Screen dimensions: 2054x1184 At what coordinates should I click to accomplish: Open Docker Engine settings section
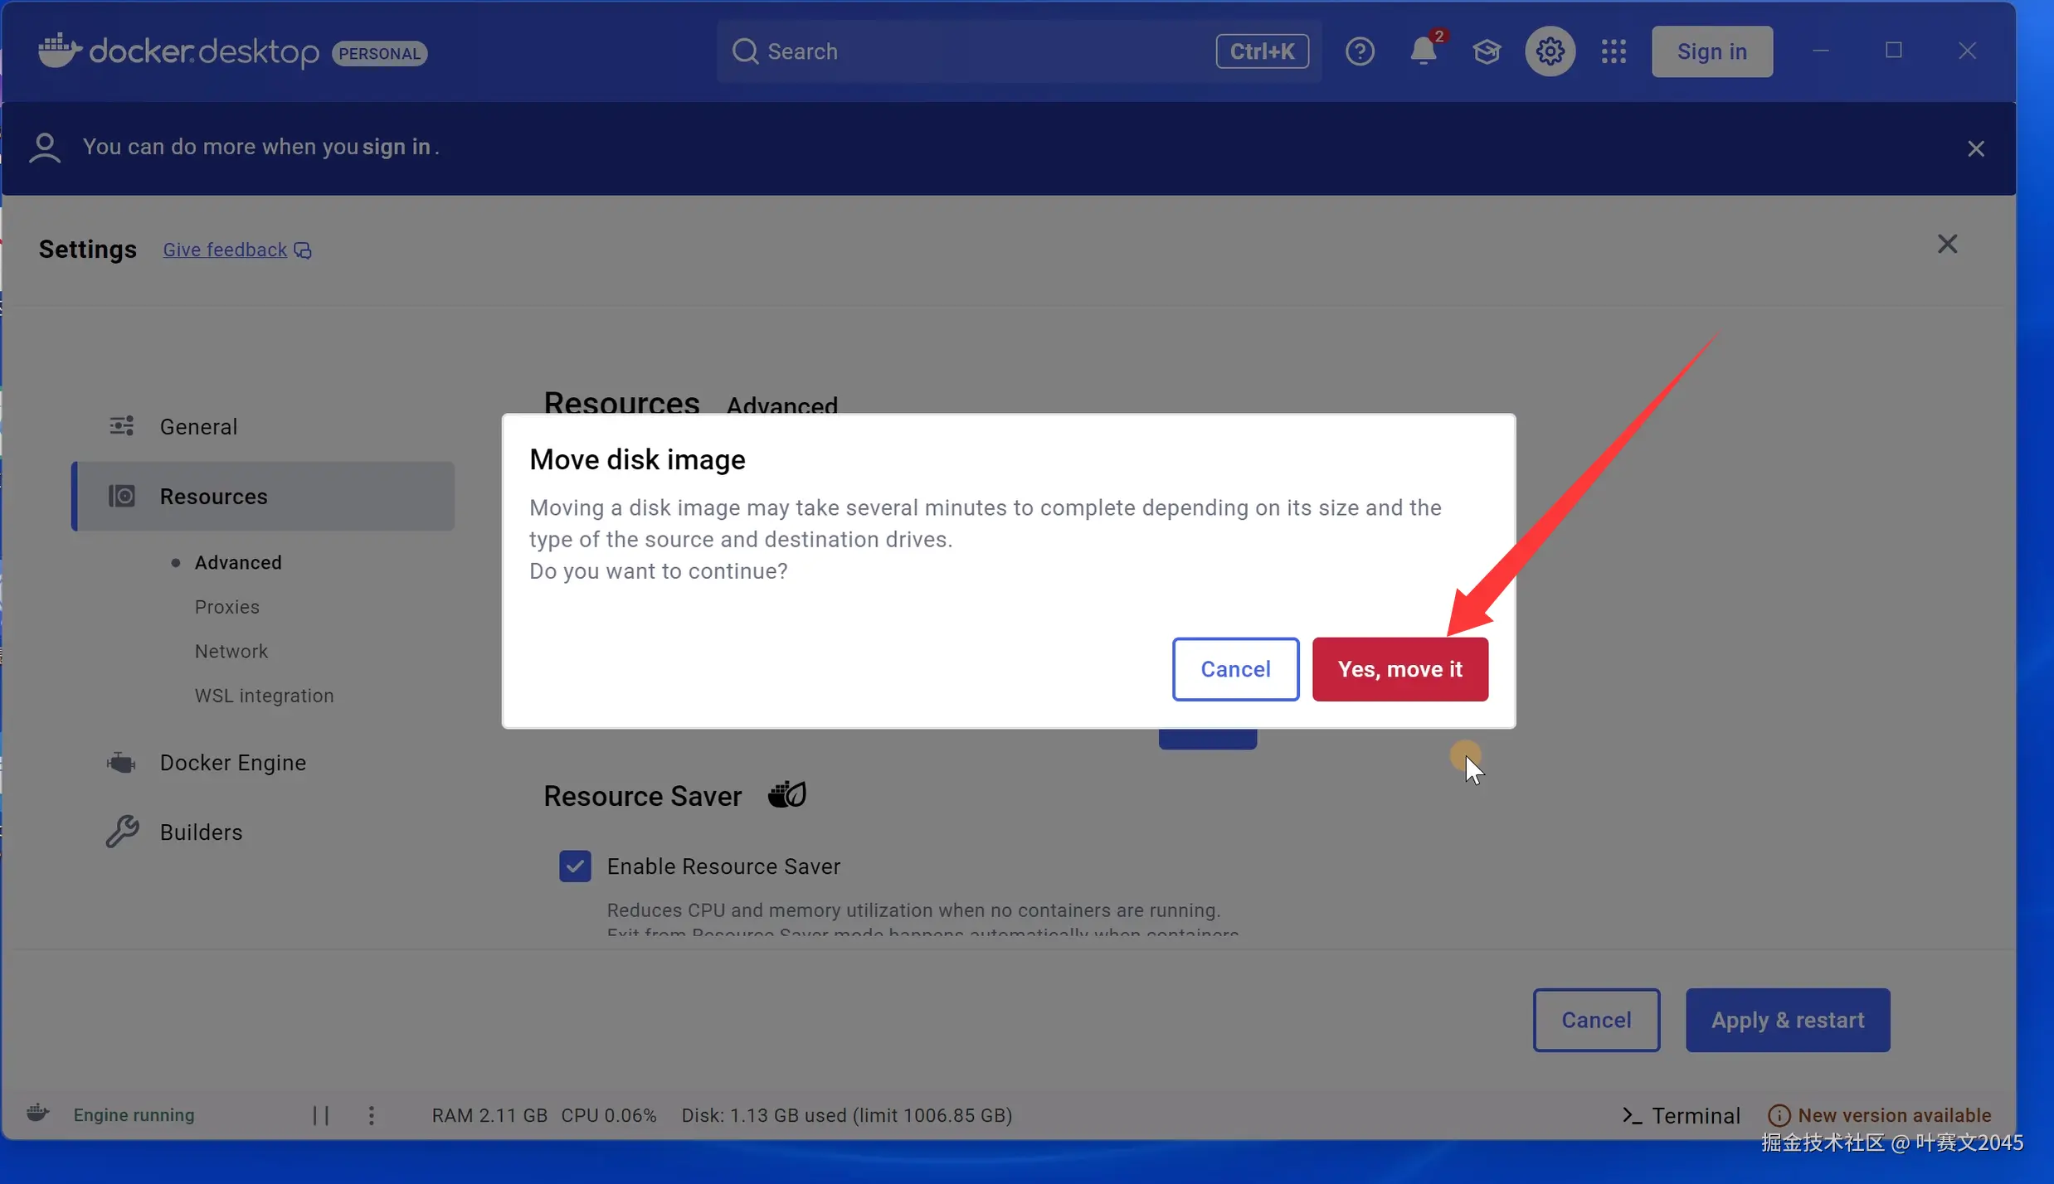(232, 762)
